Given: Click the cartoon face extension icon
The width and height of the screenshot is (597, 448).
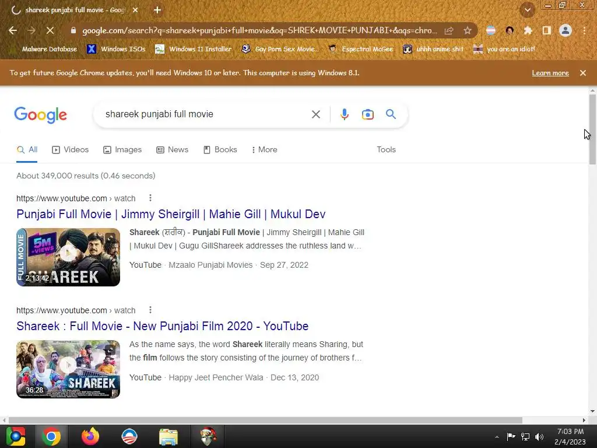Looking at the screenshot, I should (510, 30).
